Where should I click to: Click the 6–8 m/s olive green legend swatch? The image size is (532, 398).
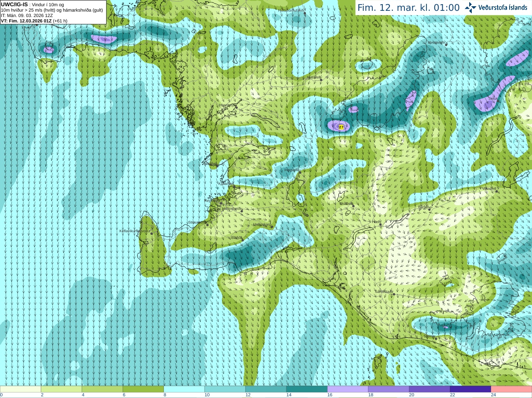point(143,389)
